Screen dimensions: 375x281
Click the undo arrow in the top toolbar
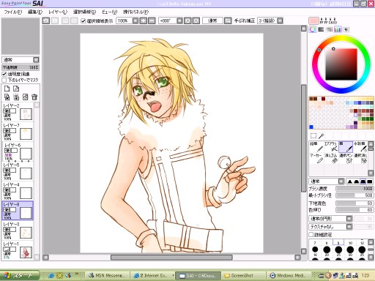[45, 20]
